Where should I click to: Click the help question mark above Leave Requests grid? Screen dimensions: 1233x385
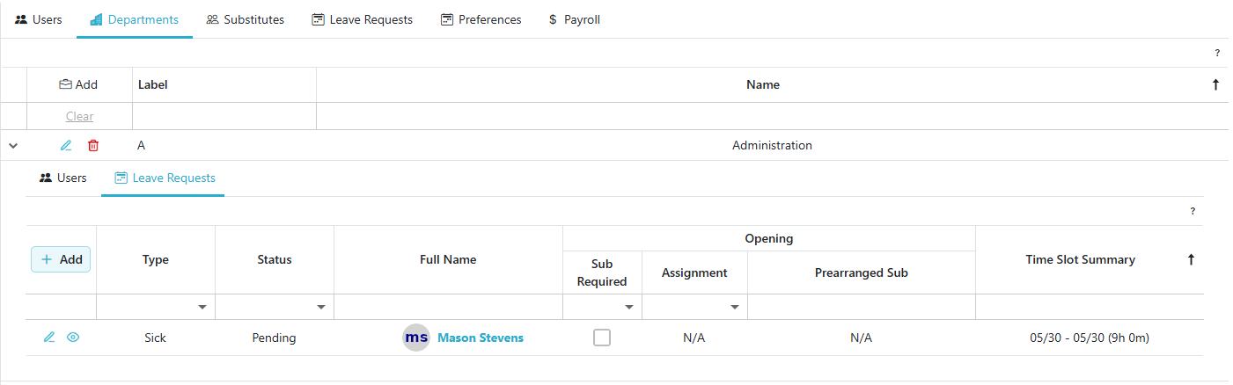[x=1193, y=211]
